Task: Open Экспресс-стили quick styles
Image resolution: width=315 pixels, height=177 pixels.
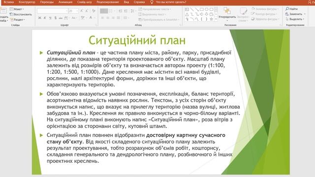Action: (x=243, y=14)
